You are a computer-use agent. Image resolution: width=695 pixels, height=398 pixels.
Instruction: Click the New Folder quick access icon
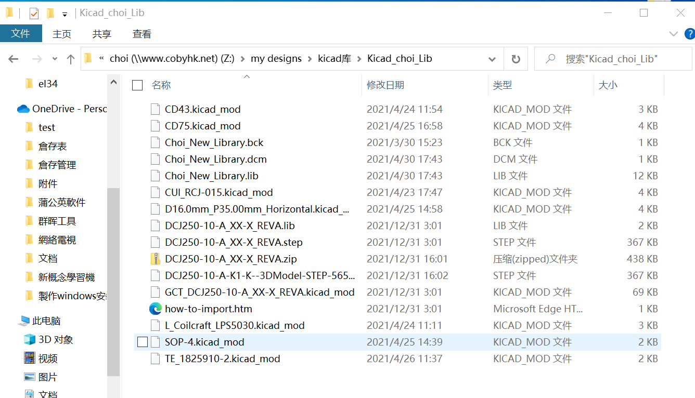pyautogui.click(x=50, y=13)
